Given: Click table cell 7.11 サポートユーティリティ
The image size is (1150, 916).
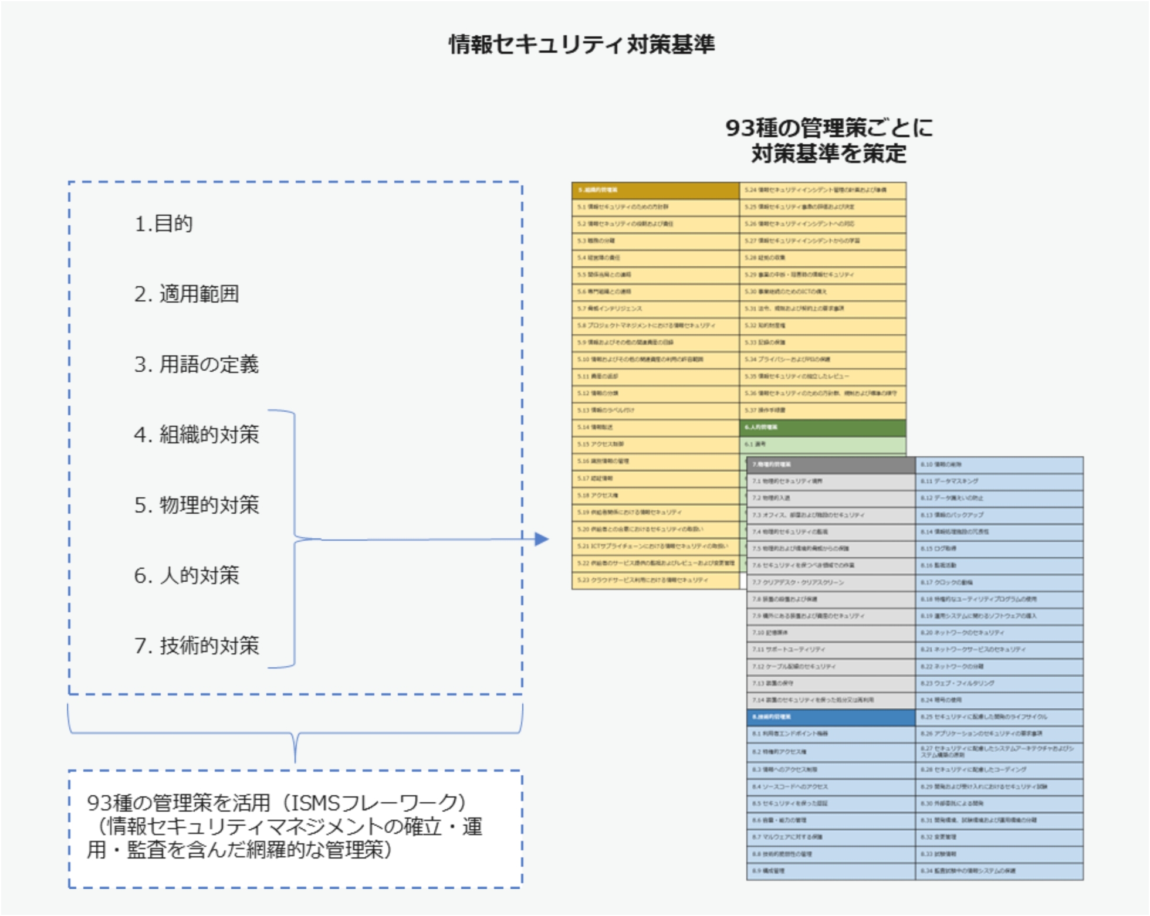Looking at the screenshot, I should [831, 650].
